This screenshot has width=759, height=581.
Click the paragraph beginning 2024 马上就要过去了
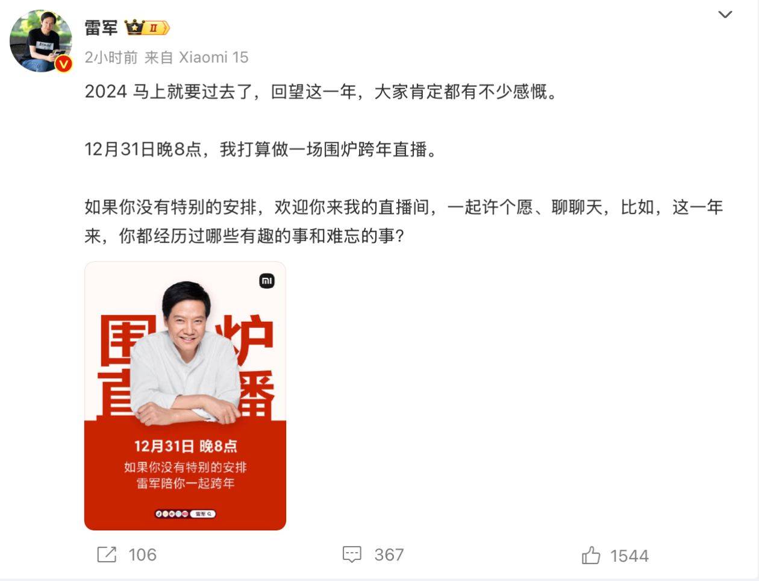(x=321, y=92)
